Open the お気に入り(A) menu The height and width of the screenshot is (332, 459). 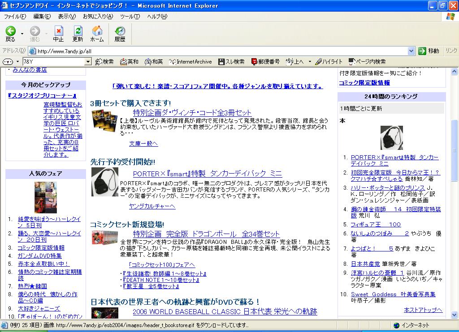click(x=98, y=17)
